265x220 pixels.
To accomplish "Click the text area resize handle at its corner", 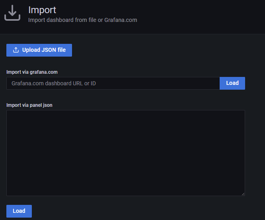I will tap(243, 194).
